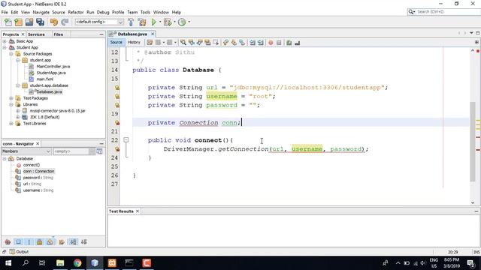Open the default config dropdown
The image size is (481, 270).
(99, 22)
